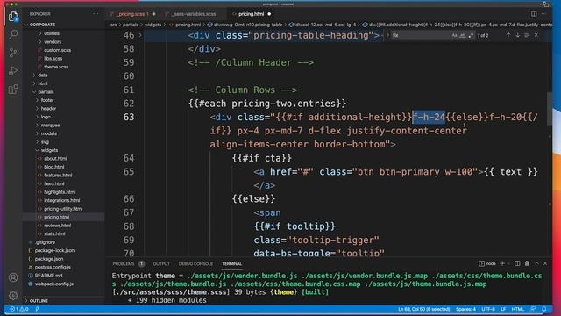The image size is (561, 316).
Task: Open webpack.config.js in the explorer
Action: click(x=54, y=284)
